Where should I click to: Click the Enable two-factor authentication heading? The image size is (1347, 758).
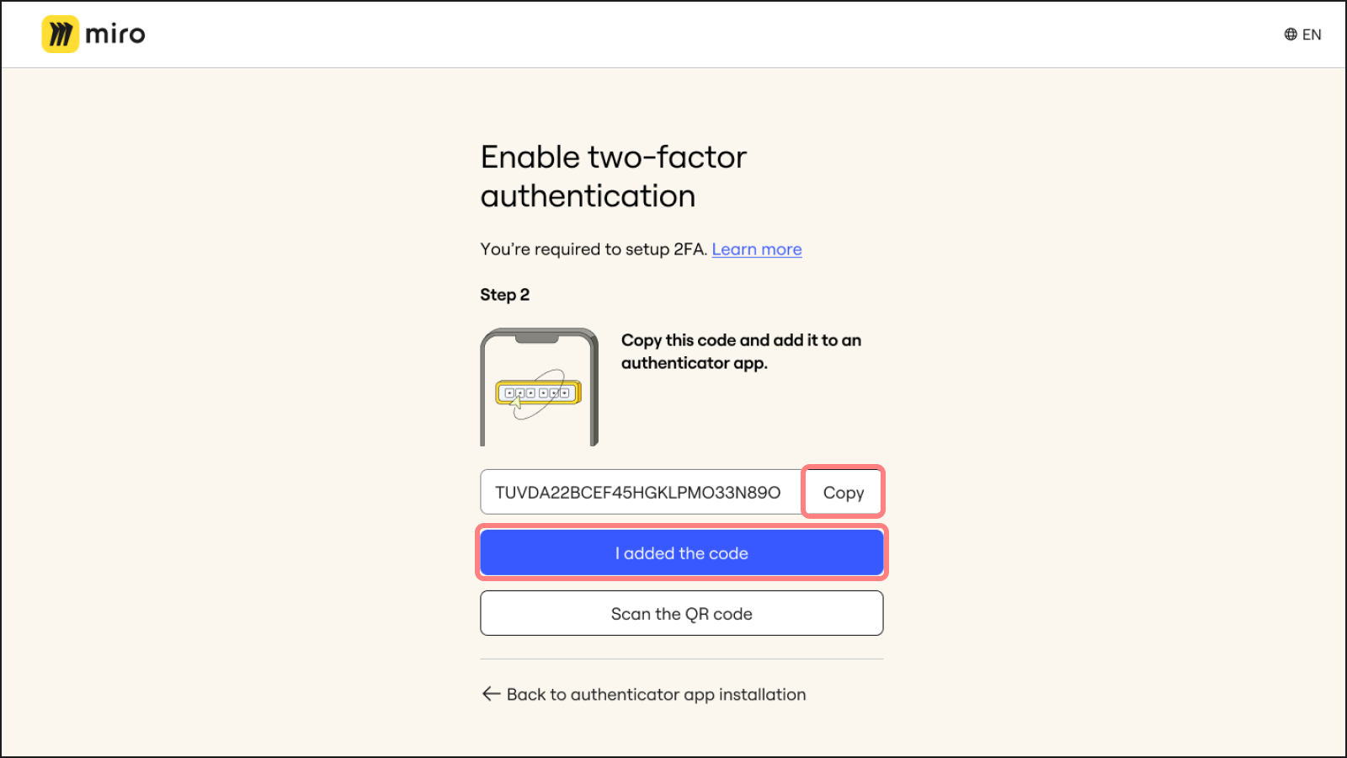[x=613, y=176]
